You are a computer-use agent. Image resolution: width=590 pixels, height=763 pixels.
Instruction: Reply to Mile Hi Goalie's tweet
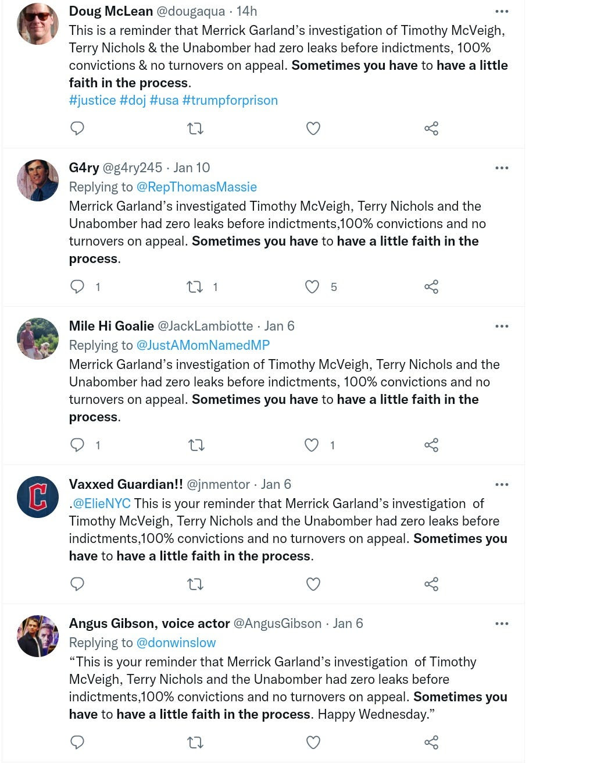point(77,445)
